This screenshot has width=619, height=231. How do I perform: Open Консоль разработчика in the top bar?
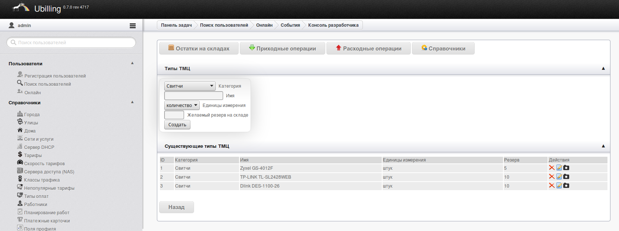[x=333, y=25]
